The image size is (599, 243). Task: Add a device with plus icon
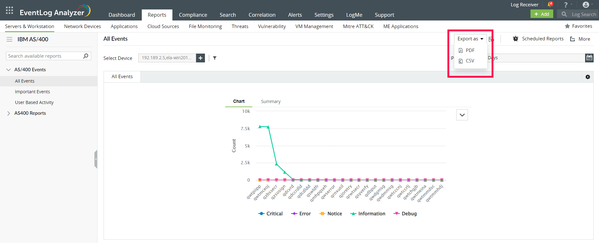(x=201, y=58)
